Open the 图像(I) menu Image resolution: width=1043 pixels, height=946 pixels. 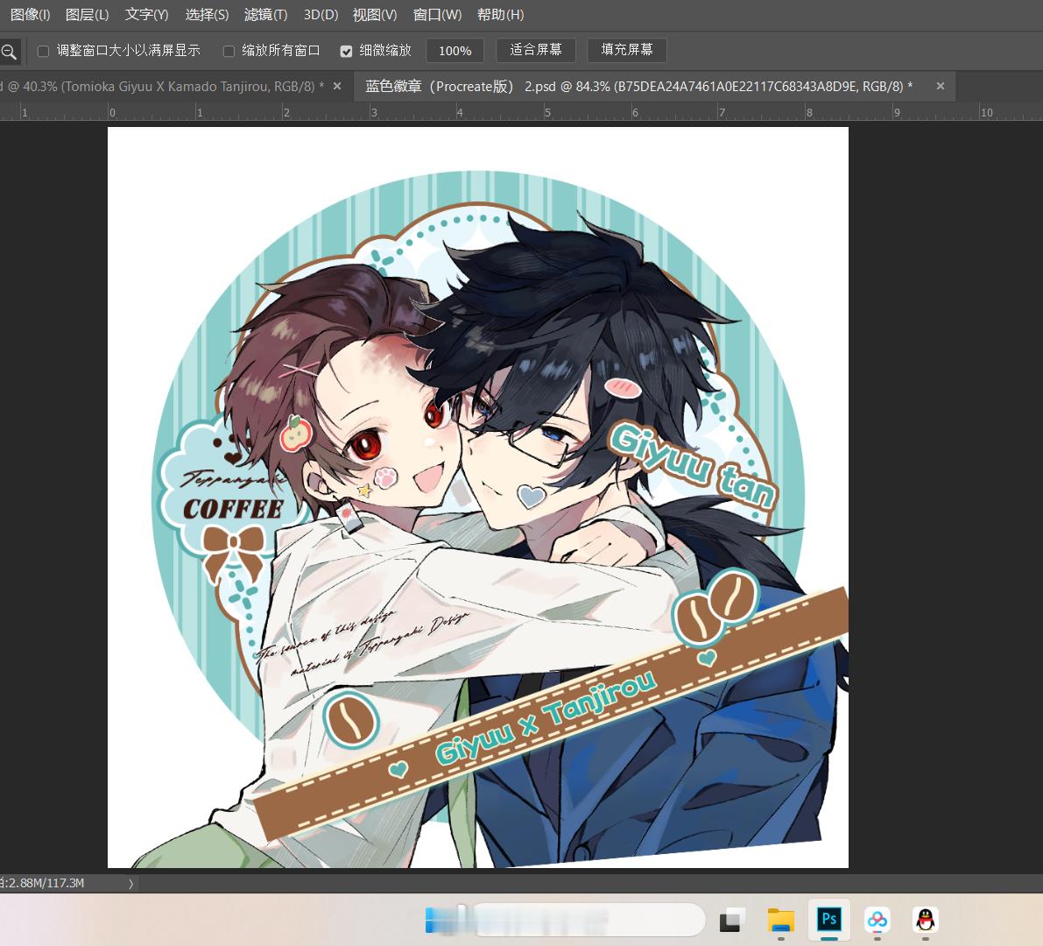pyautogui.click(x=30, y=14)
